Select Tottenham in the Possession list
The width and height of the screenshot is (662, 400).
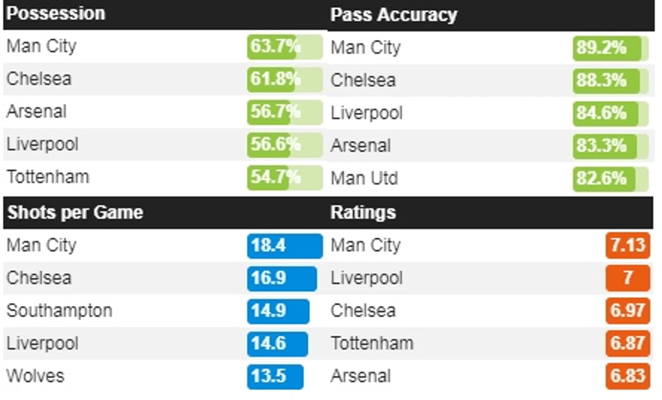coord(48,177)
